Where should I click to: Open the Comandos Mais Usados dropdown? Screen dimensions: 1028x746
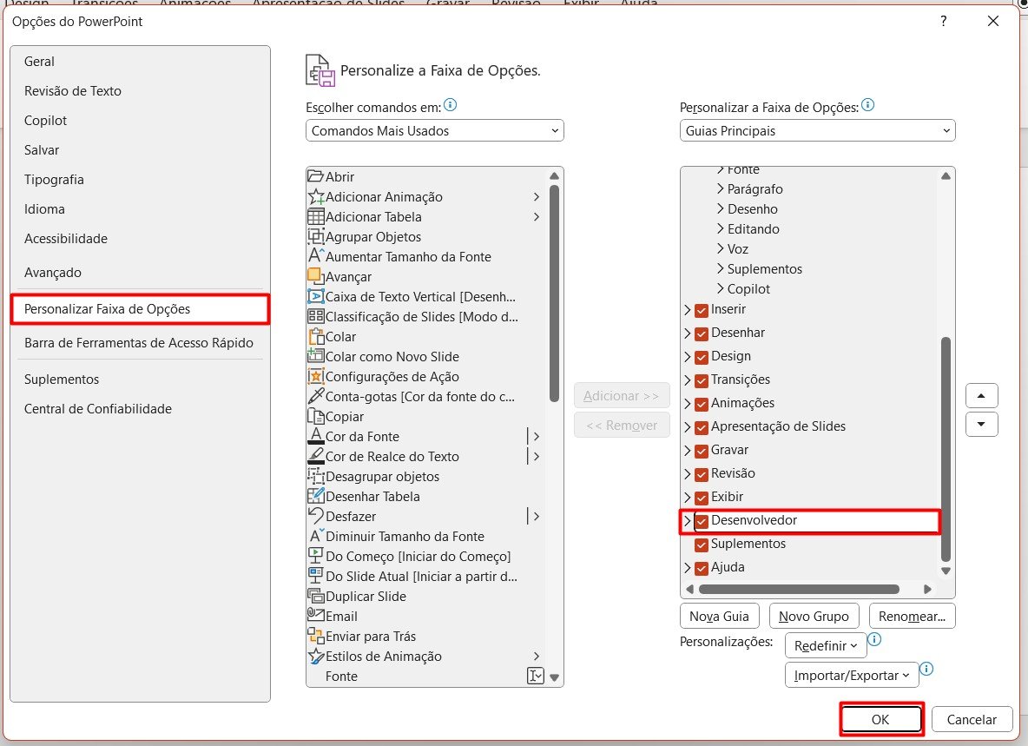(x=435, y=130)
